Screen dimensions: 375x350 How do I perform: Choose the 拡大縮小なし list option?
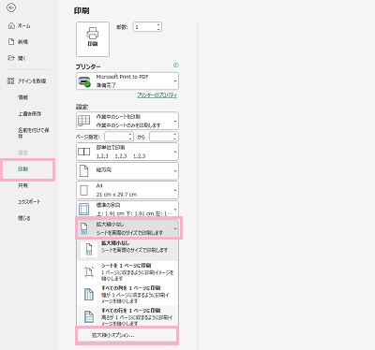click(x=127, y=250)
